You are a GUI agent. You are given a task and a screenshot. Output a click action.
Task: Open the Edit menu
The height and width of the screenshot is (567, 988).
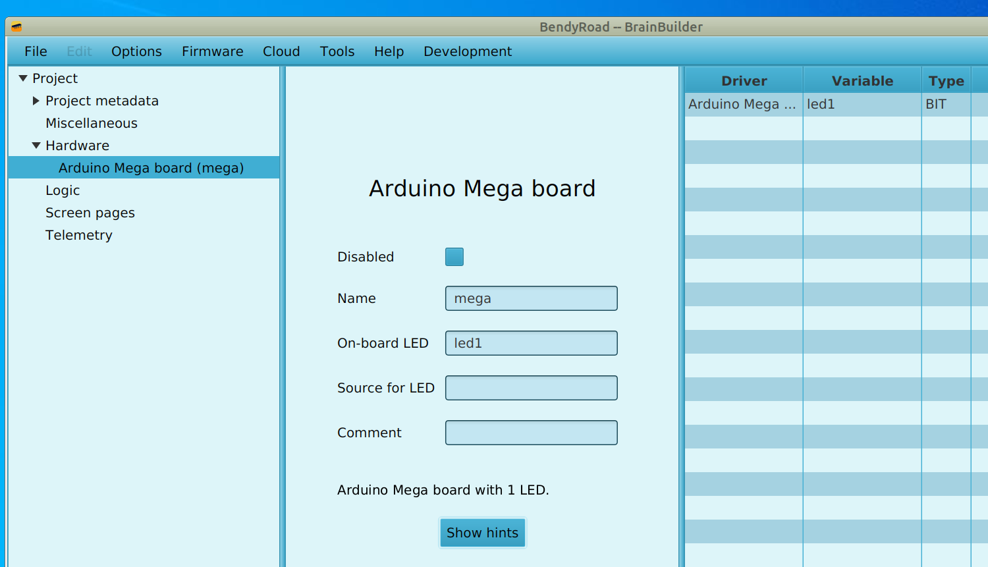[x=79, y=51]
